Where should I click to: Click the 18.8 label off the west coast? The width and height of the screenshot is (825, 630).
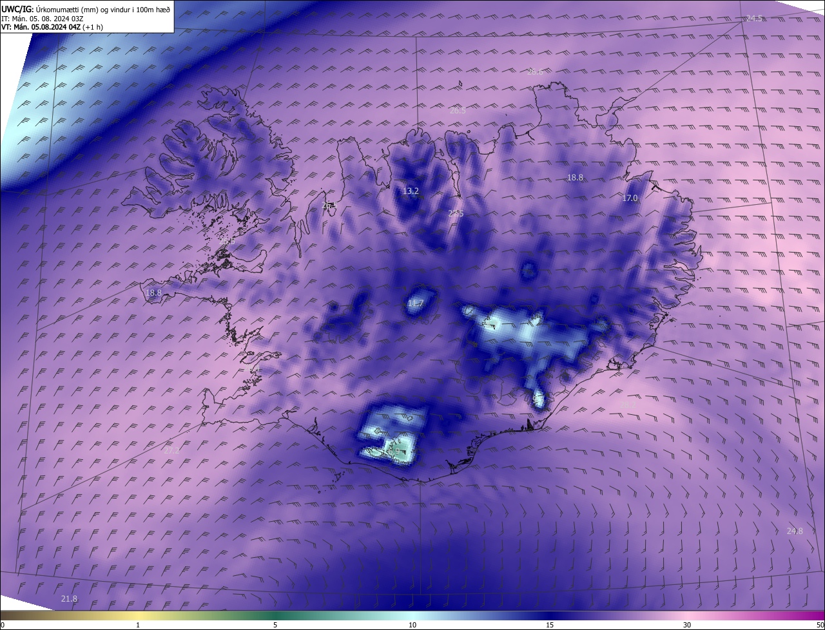coord(153,293)
